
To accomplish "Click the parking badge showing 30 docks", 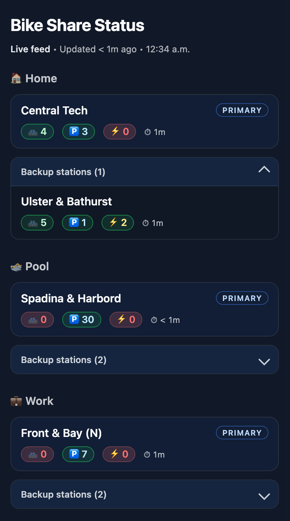I will pyautogui.click(x=81, y=320).
